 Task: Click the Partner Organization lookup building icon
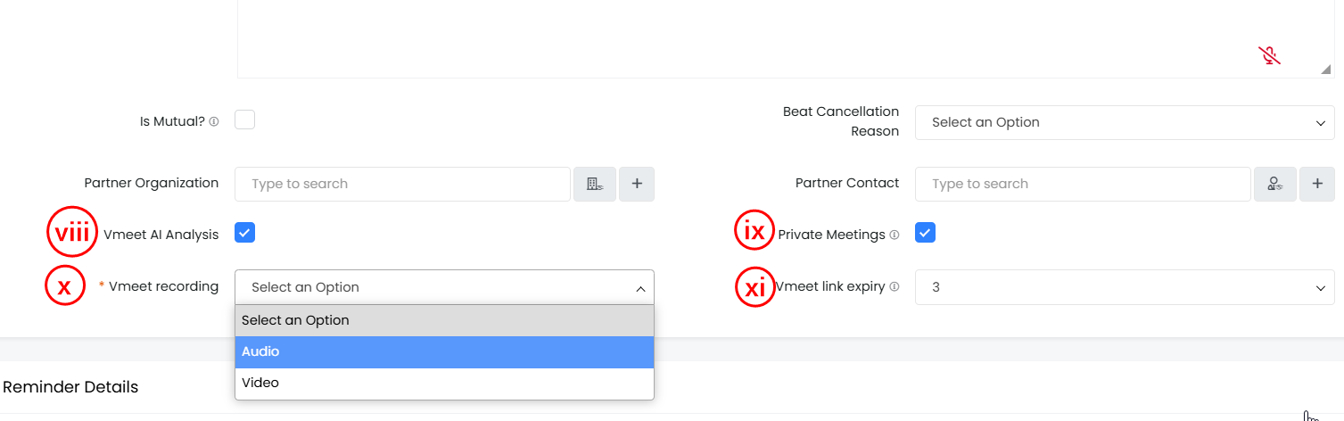pos(594,184)
